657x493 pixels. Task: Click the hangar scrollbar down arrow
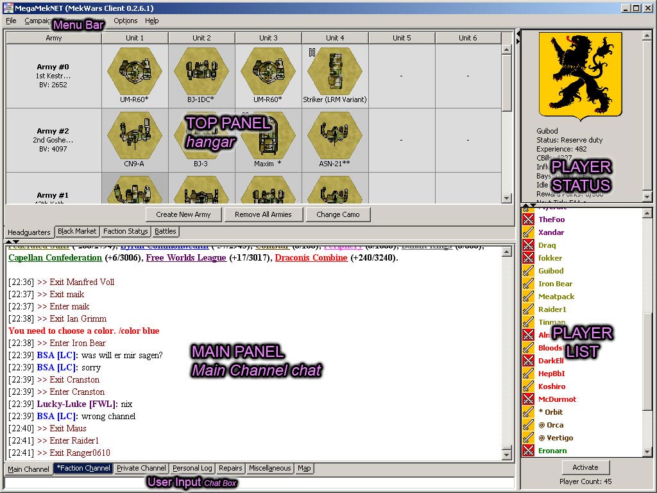(507, 198)
